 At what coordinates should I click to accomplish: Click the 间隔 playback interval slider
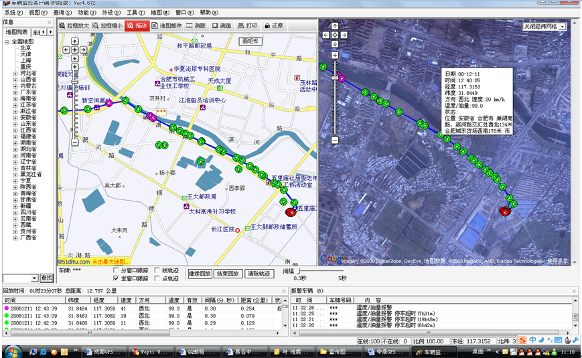coord(321,271)
